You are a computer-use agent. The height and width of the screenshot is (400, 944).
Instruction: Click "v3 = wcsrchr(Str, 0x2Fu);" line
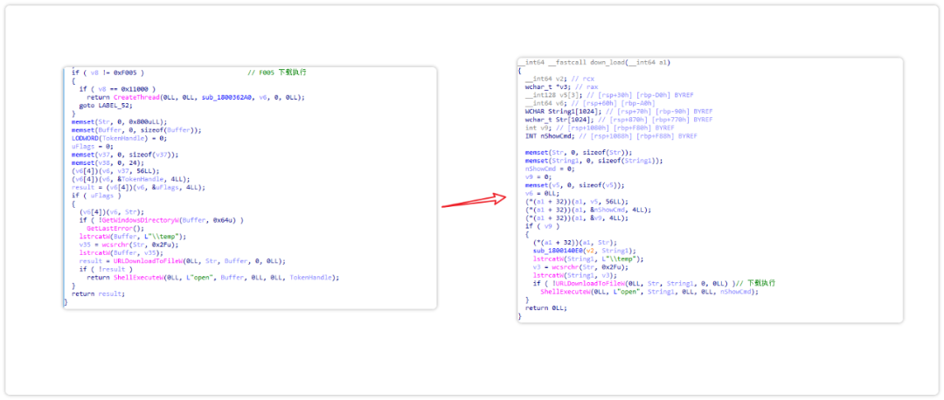(580, 267)
